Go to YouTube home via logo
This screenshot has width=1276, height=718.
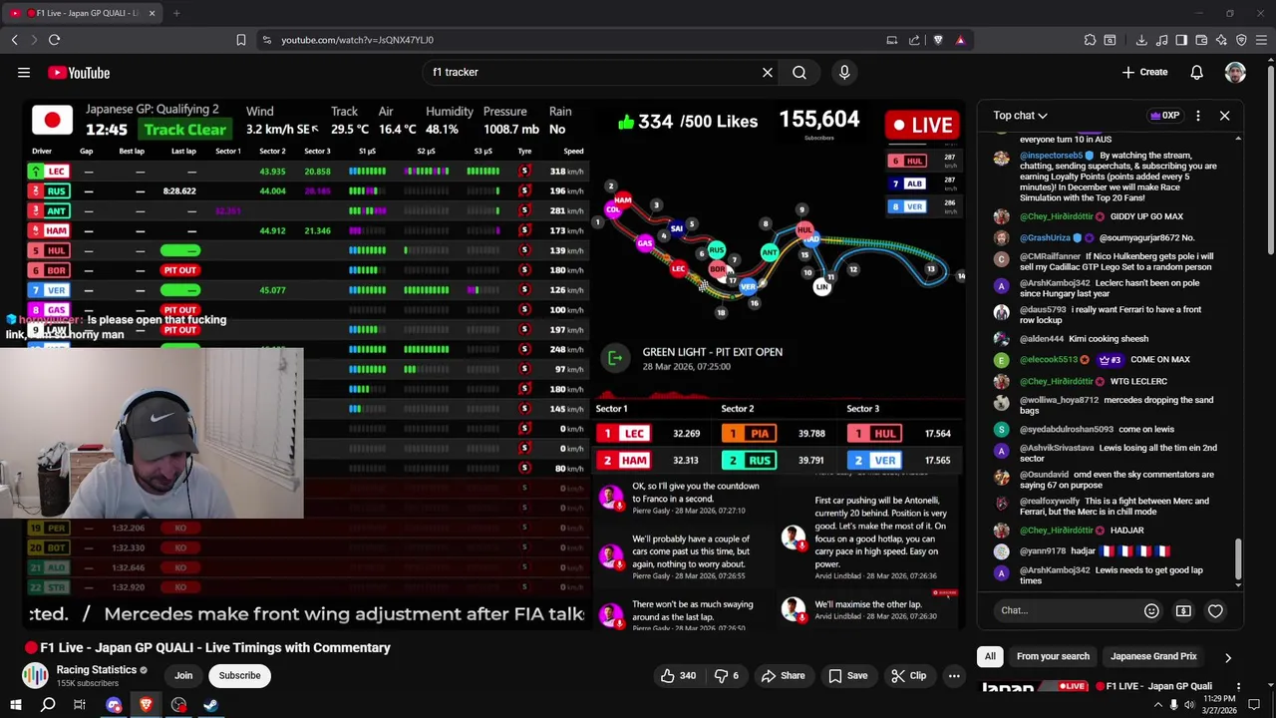point(78,72)
